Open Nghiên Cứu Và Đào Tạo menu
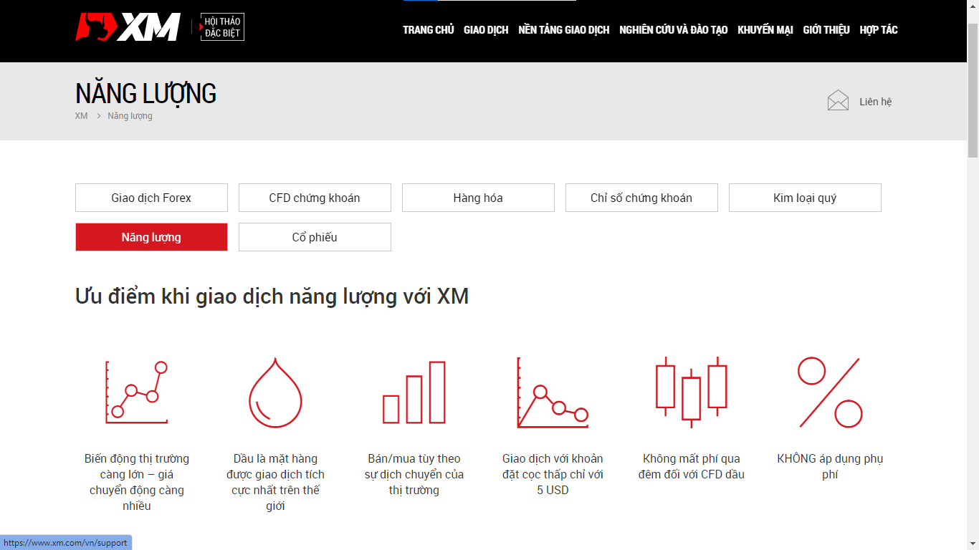This screenshot has width=979, height=550. coord(674,30)
